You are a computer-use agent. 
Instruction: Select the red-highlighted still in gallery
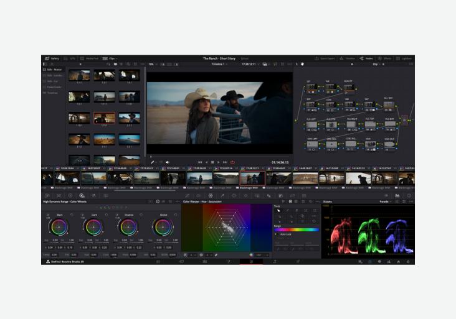104,118
